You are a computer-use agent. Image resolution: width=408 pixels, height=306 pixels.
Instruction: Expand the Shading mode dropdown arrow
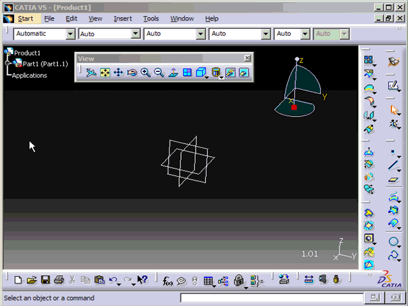(221, 78)
